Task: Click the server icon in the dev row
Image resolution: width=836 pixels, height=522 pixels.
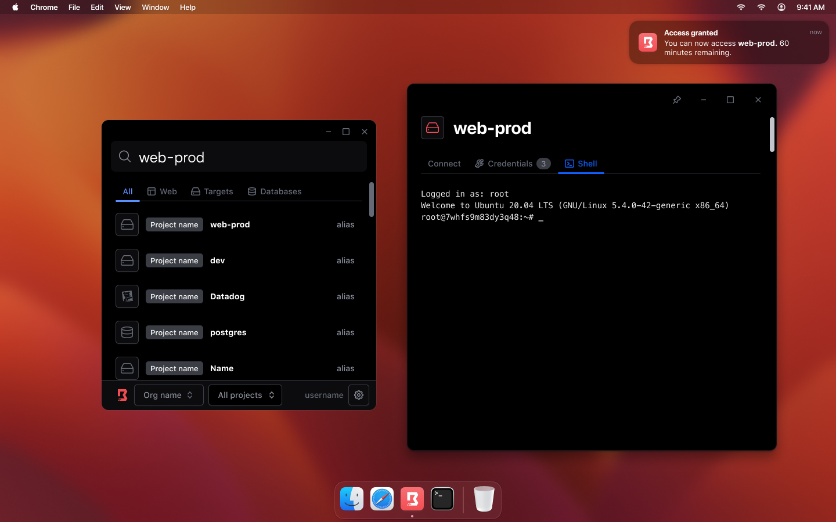Action: [127, 260]
